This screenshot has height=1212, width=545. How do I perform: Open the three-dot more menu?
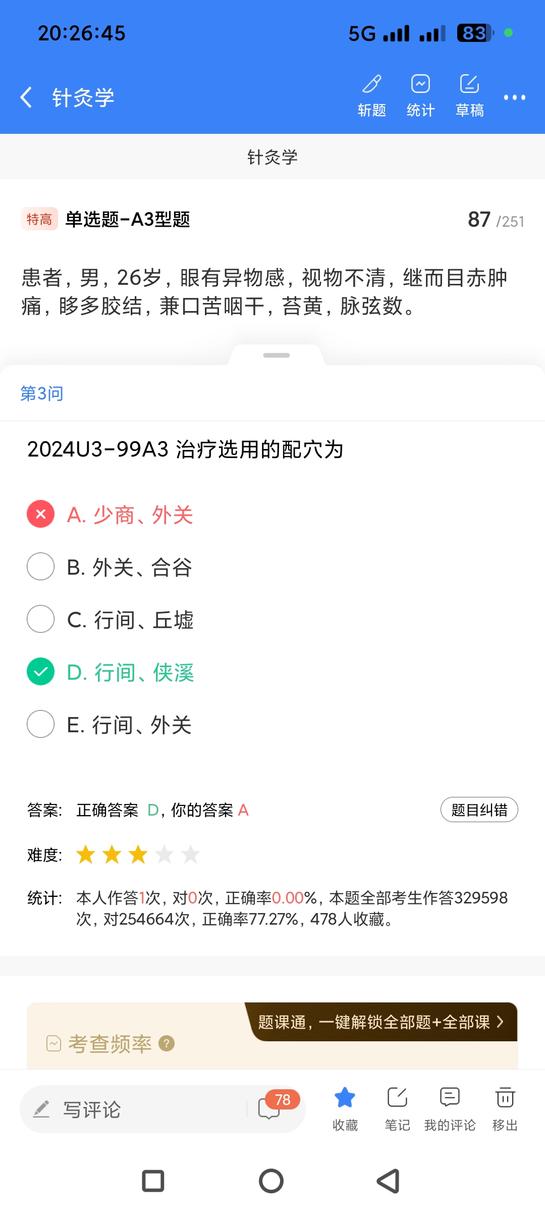[x=514, y=97]
